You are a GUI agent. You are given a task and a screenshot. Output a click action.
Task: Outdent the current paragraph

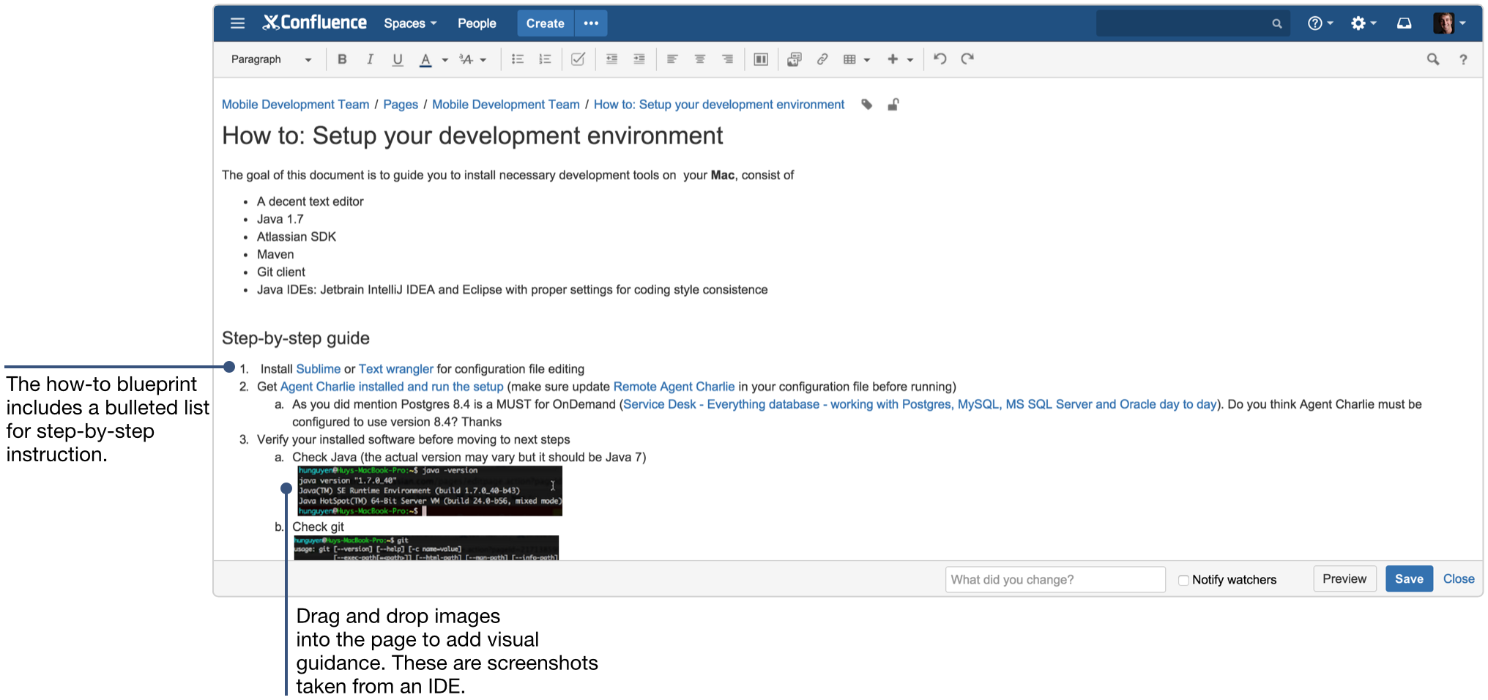611,59
